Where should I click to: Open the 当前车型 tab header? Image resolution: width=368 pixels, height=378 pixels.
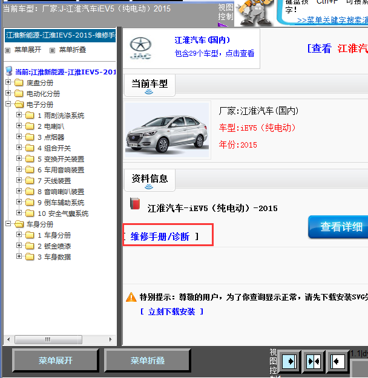(x=149, y=85)
